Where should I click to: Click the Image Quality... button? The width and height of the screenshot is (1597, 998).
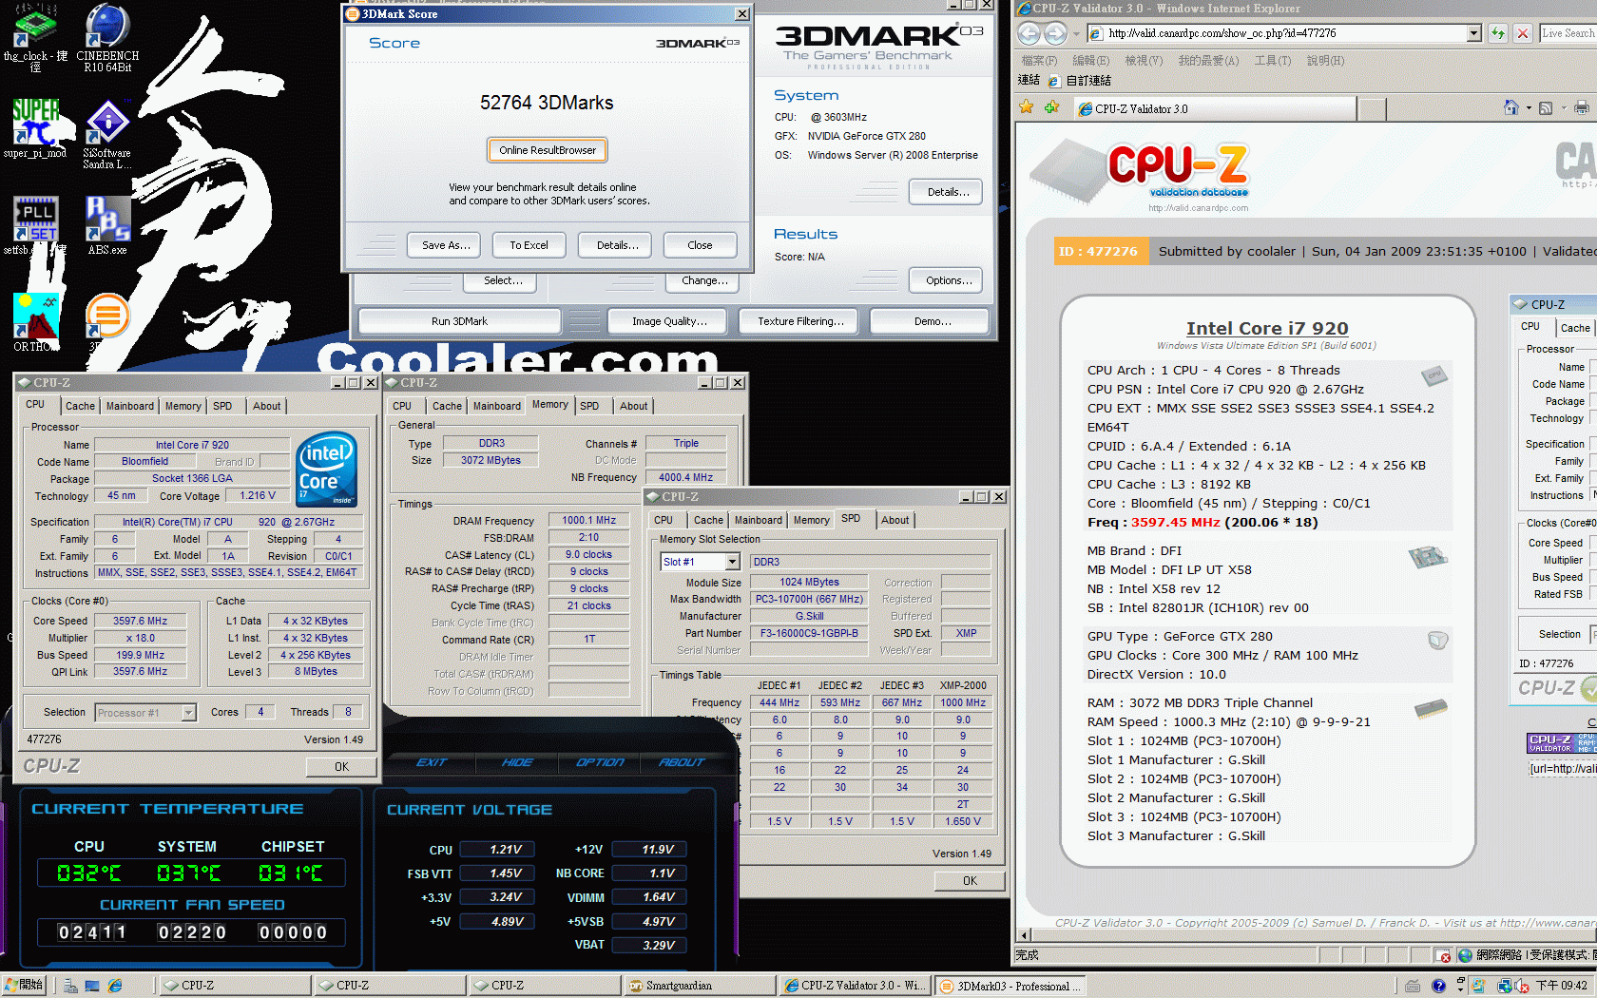pyautogui.click(x=669, y=321)
